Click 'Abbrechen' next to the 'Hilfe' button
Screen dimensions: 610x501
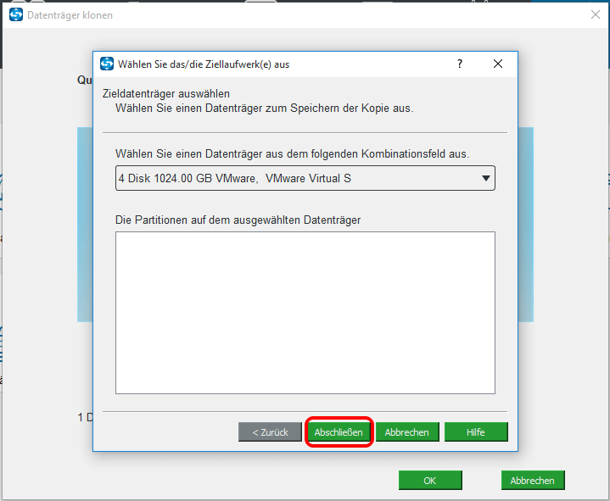coord(406,432)
